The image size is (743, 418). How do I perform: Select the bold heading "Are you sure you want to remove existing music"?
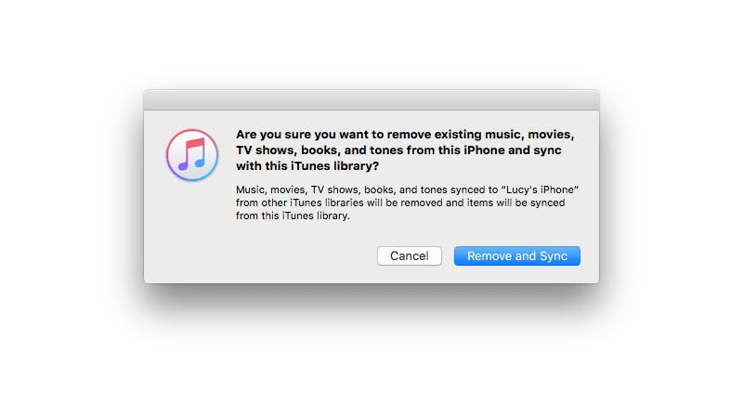coord(405,150)
